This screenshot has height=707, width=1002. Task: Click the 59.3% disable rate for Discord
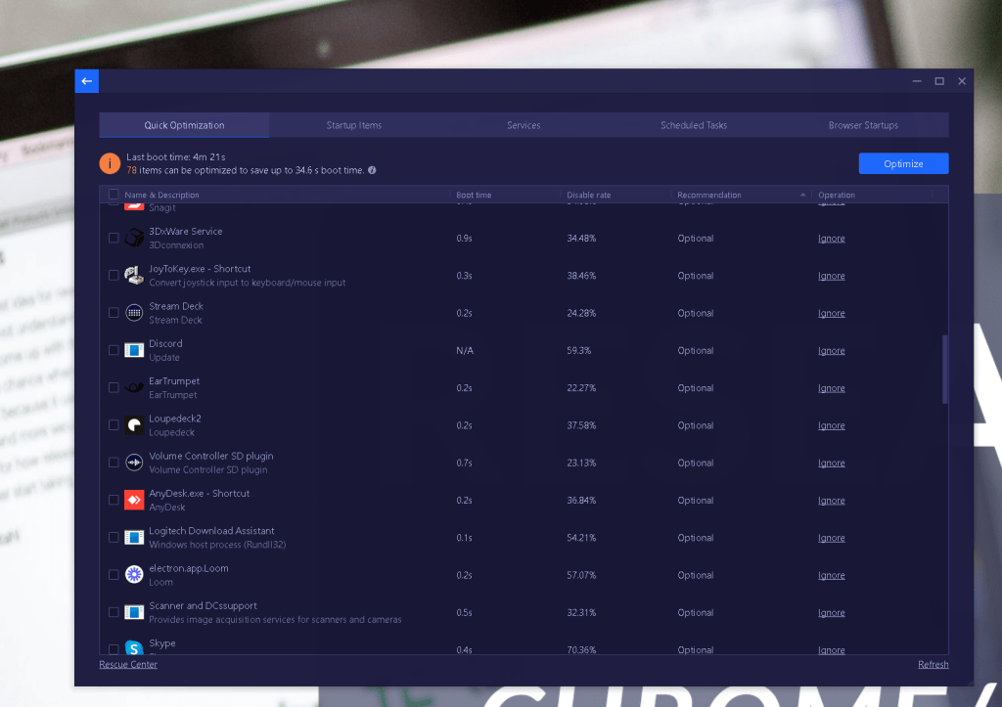click(x=579, y=351)
